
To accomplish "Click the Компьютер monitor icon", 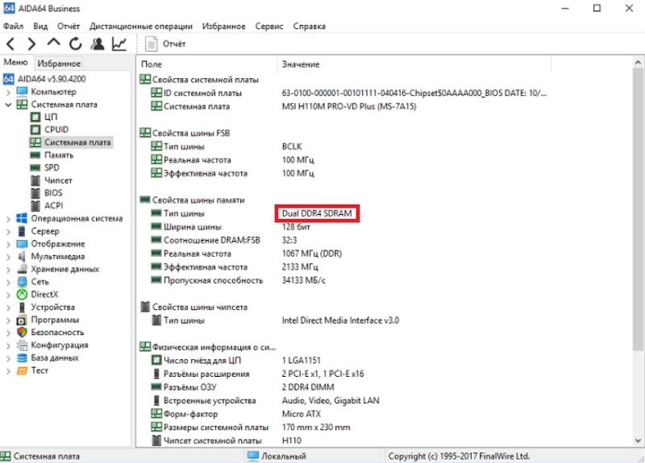I will coord(22,92).
